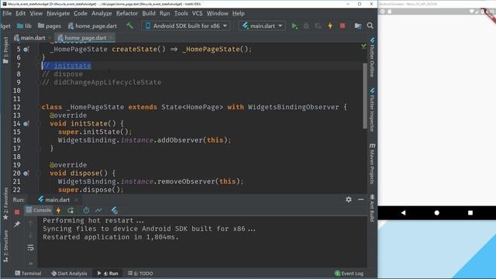Open the View menu
The height and width of the screenshot is (279, 496).
(x=36, y=13)
